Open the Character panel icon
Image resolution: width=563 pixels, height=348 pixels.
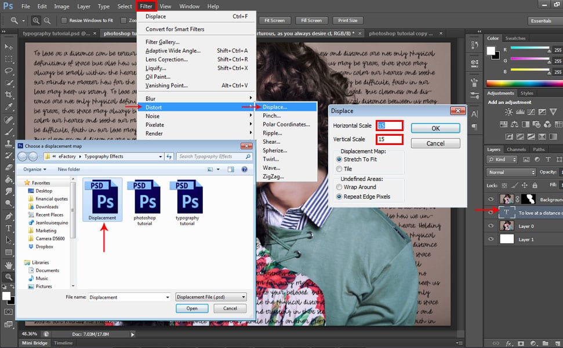(474, 115)
